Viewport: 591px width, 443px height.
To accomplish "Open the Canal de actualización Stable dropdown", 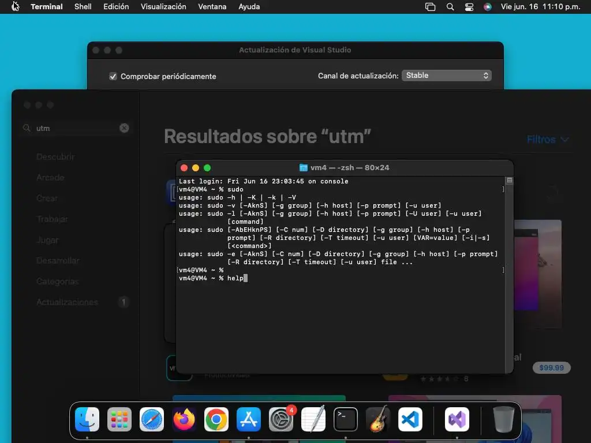I will 447,76.
